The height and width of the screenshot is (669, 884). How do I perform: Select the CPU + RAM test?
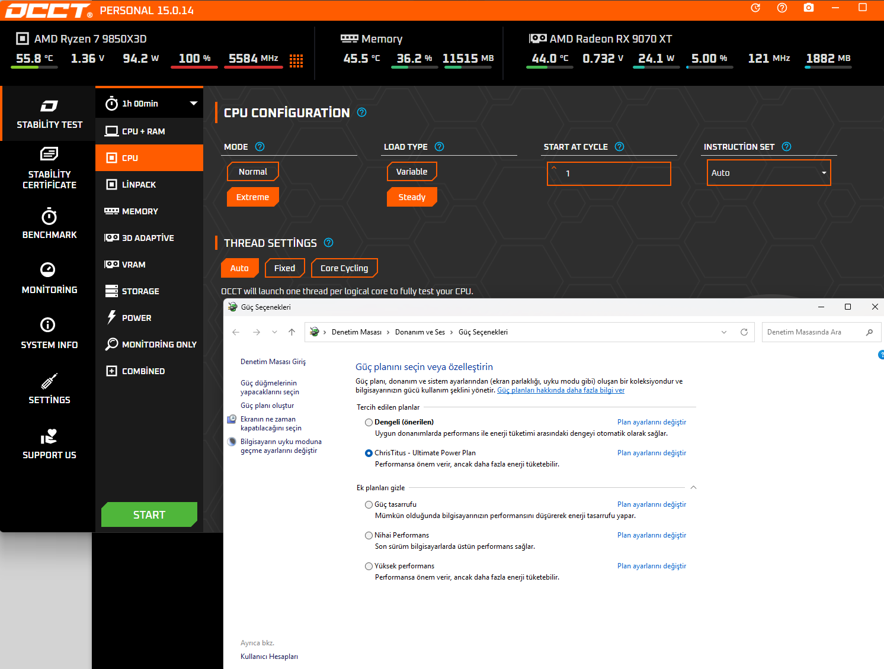click(x=149, y=131)
